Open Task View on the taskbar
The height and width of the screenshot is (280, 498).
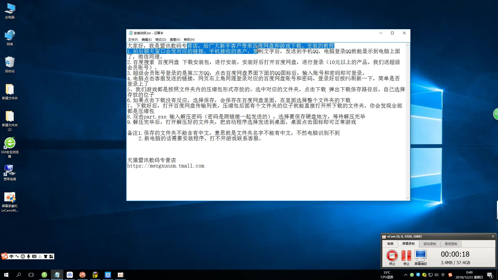coord(31,275)
